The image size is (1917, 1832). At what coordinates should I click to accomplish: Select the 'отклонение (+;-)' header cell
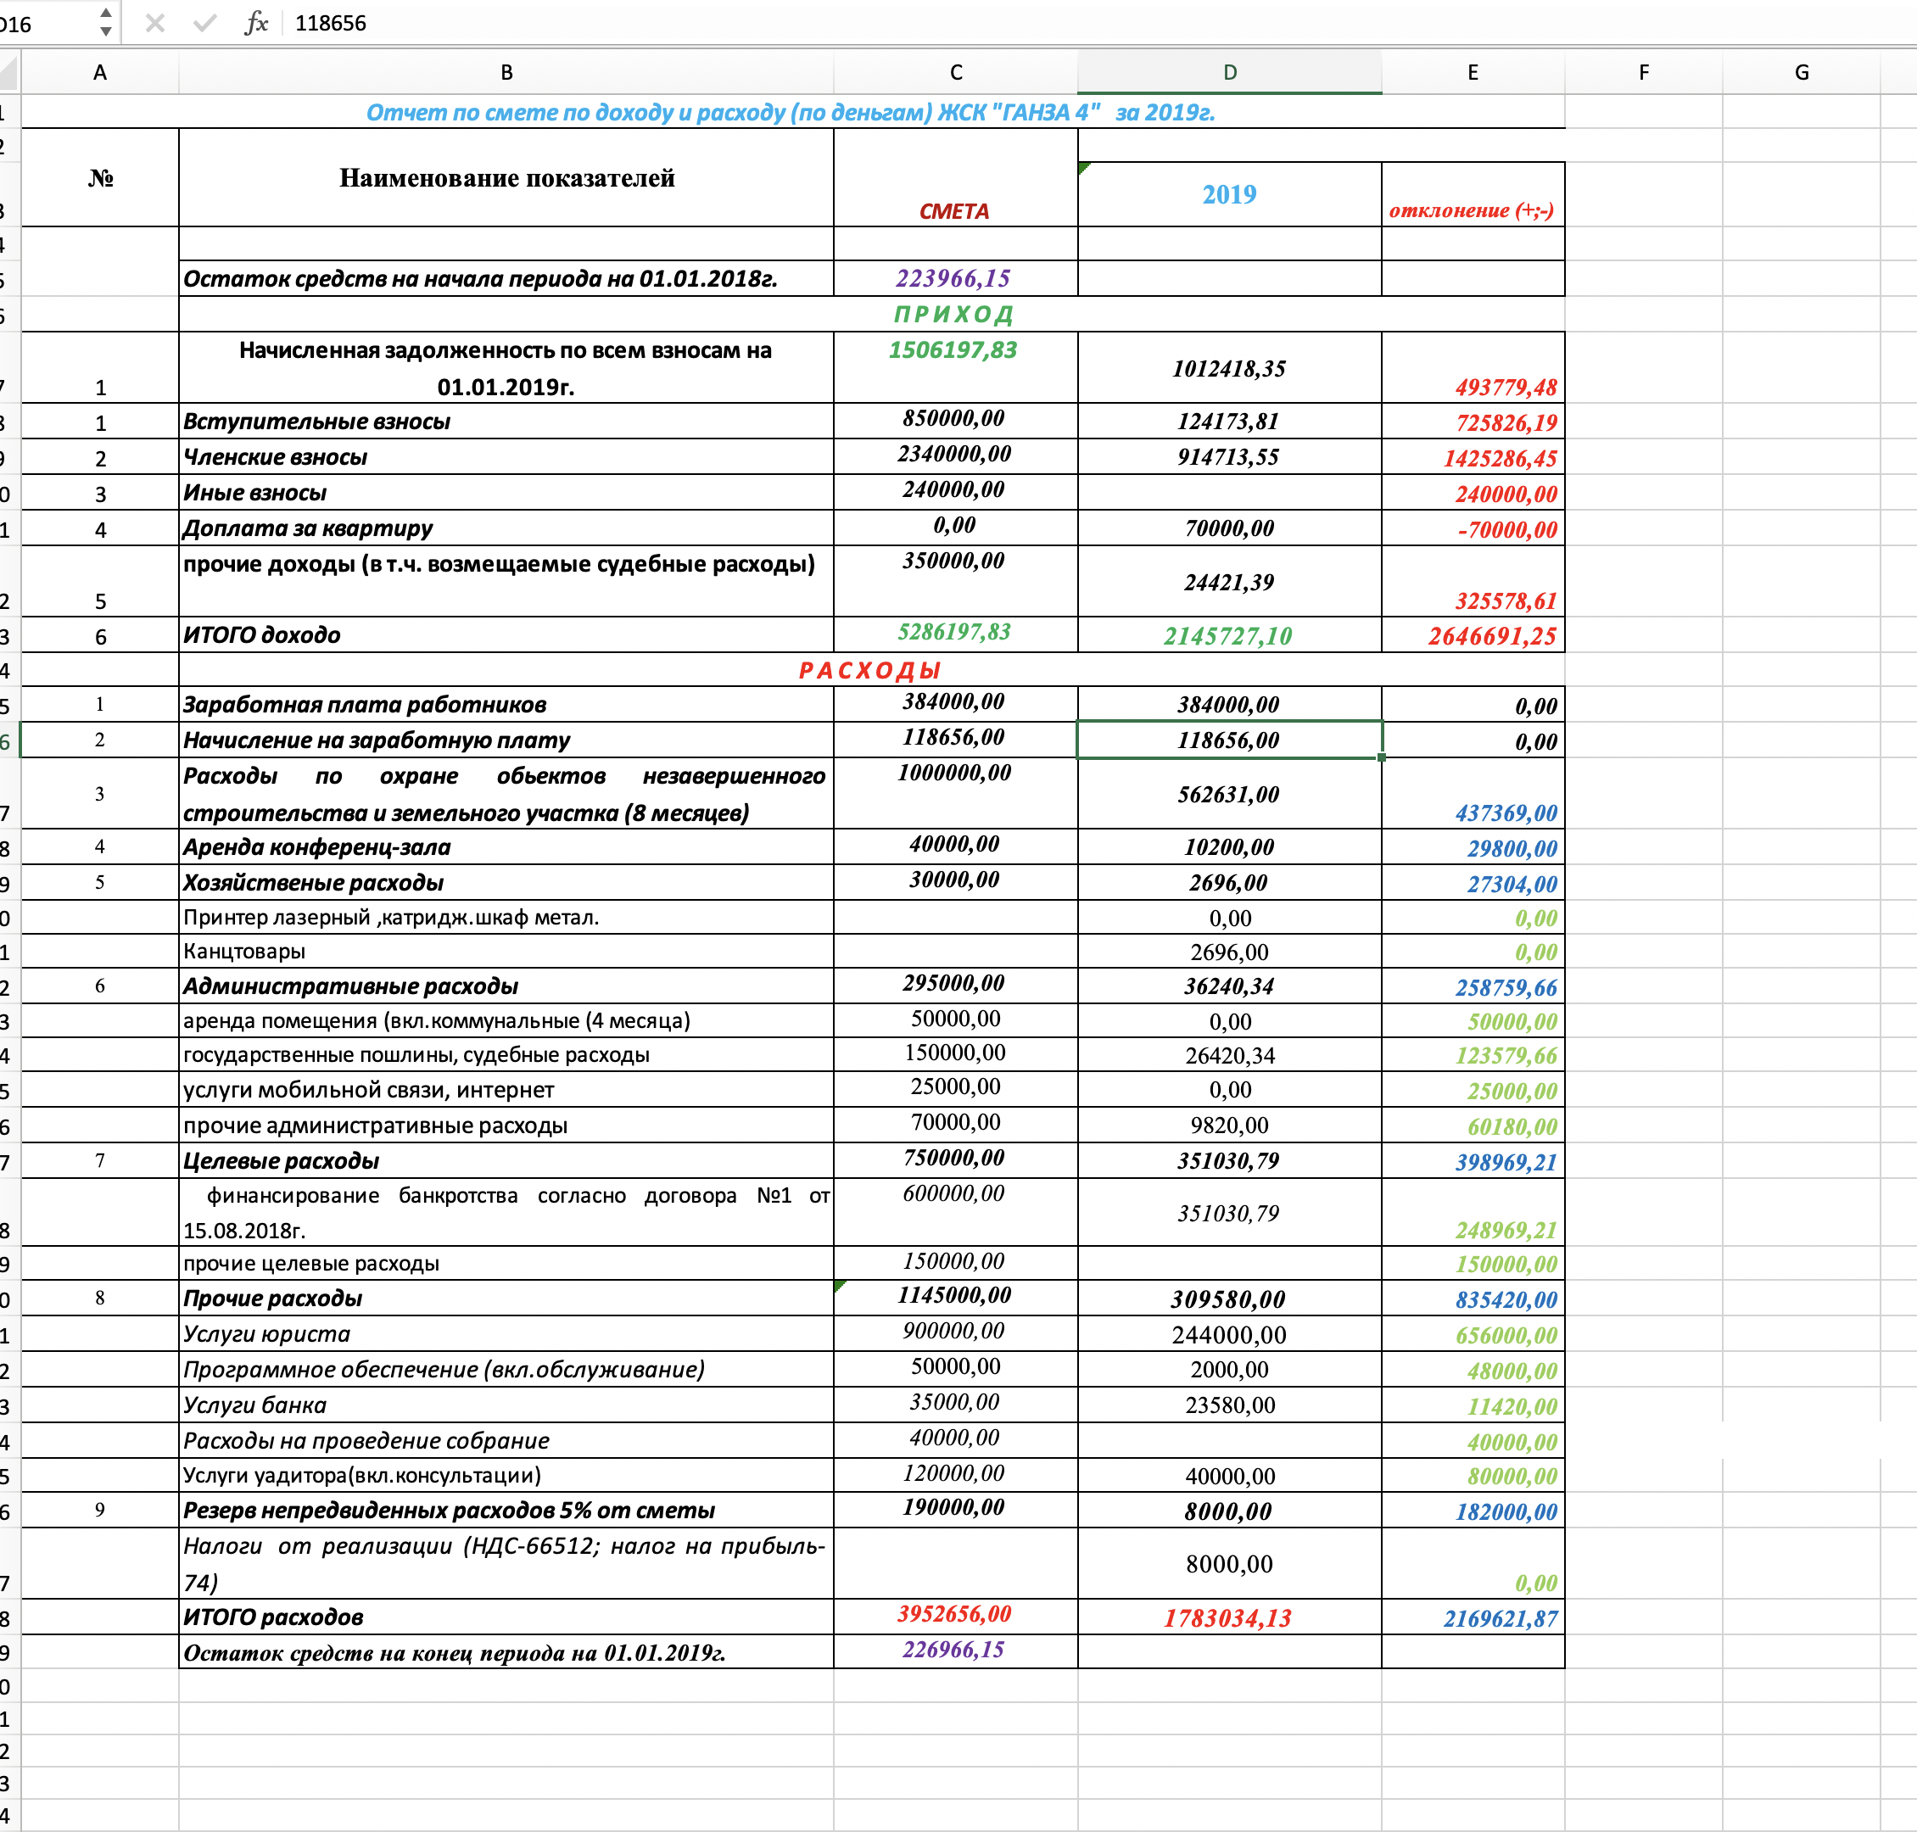click(x=1473, y=194)
